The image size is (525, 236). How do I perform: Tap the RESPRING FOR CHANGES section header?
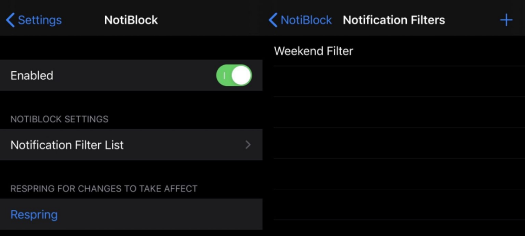point(104,189)
